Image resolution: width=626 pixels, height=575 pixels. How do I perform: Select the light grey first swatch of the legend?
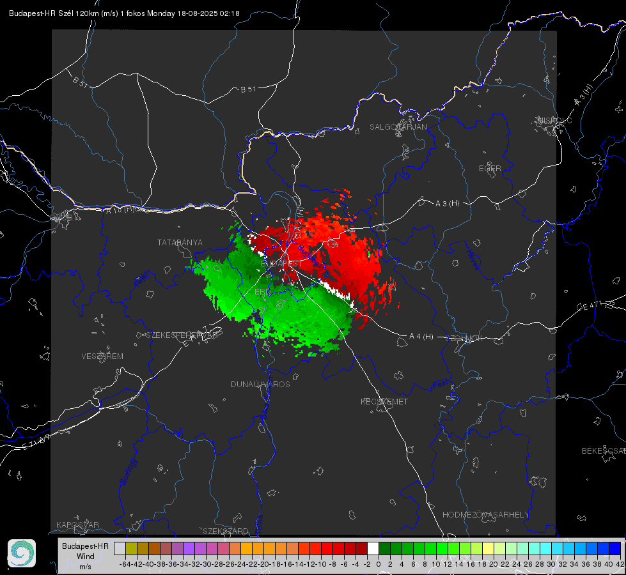click(120, 548)
